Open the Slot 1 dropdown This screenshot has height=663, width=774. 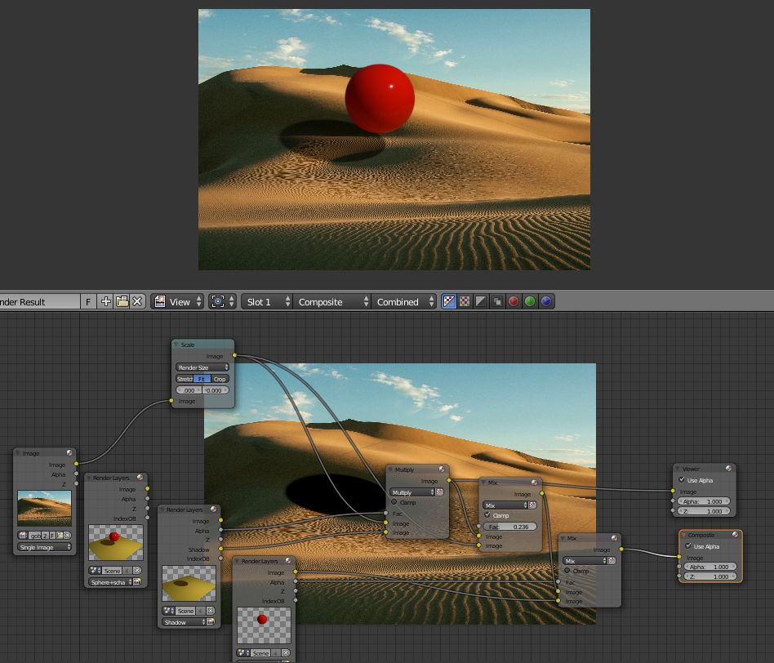[x=267, y=301]
